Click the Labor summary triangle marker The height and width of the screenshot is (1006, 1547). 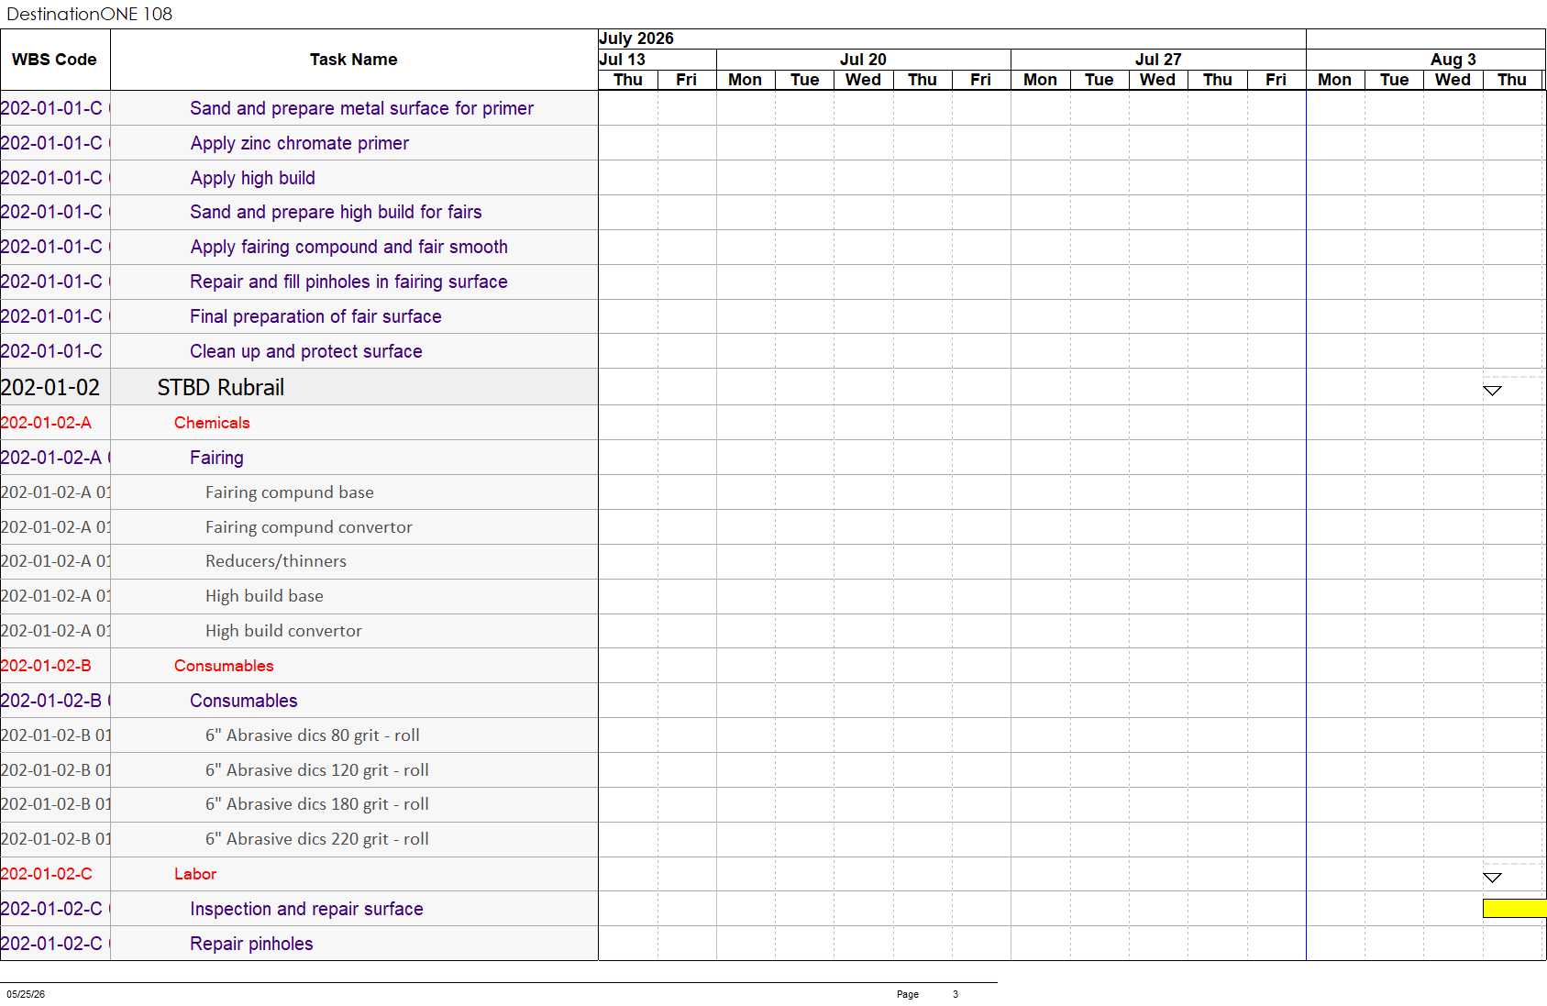[1492, 878]
